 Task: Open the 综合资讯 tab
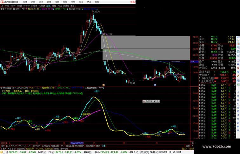(x=30, y=149)
